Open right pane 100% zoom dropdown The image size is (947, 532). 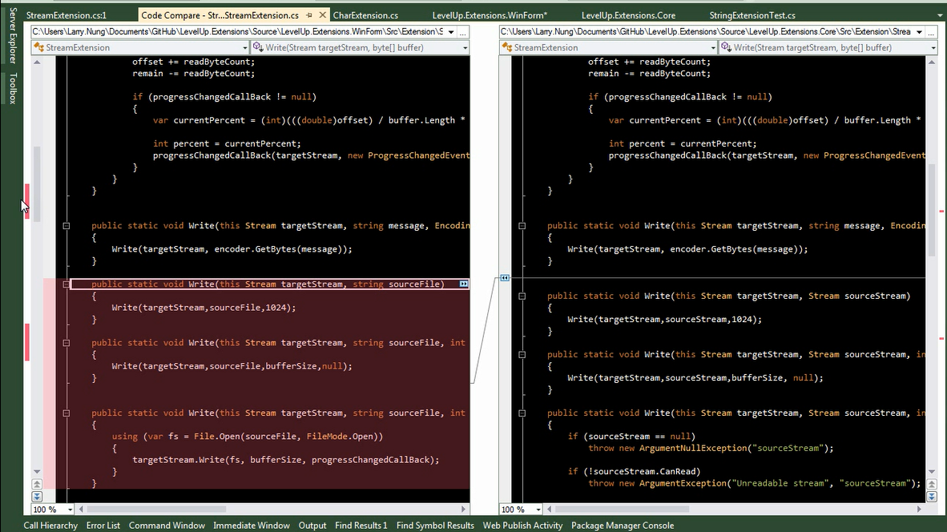538,510
